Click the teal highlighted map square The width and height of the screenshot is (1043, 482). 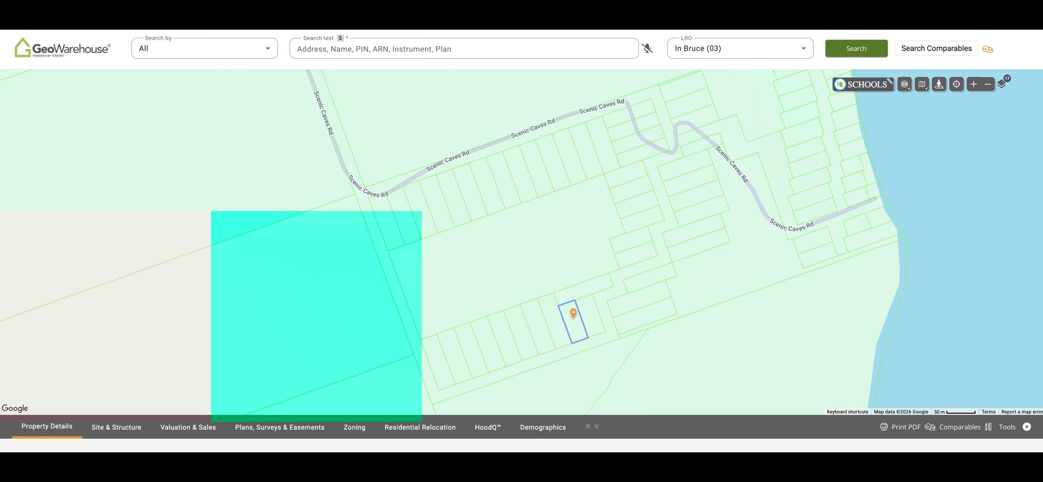[316, 316]
